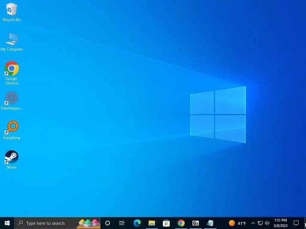Open the 41°F weather widget
This screenshot has width=306, height=229.
tap(237, 223)
